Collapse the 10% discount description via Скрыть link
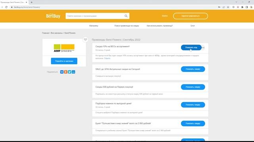 click(x=107, y=58)
